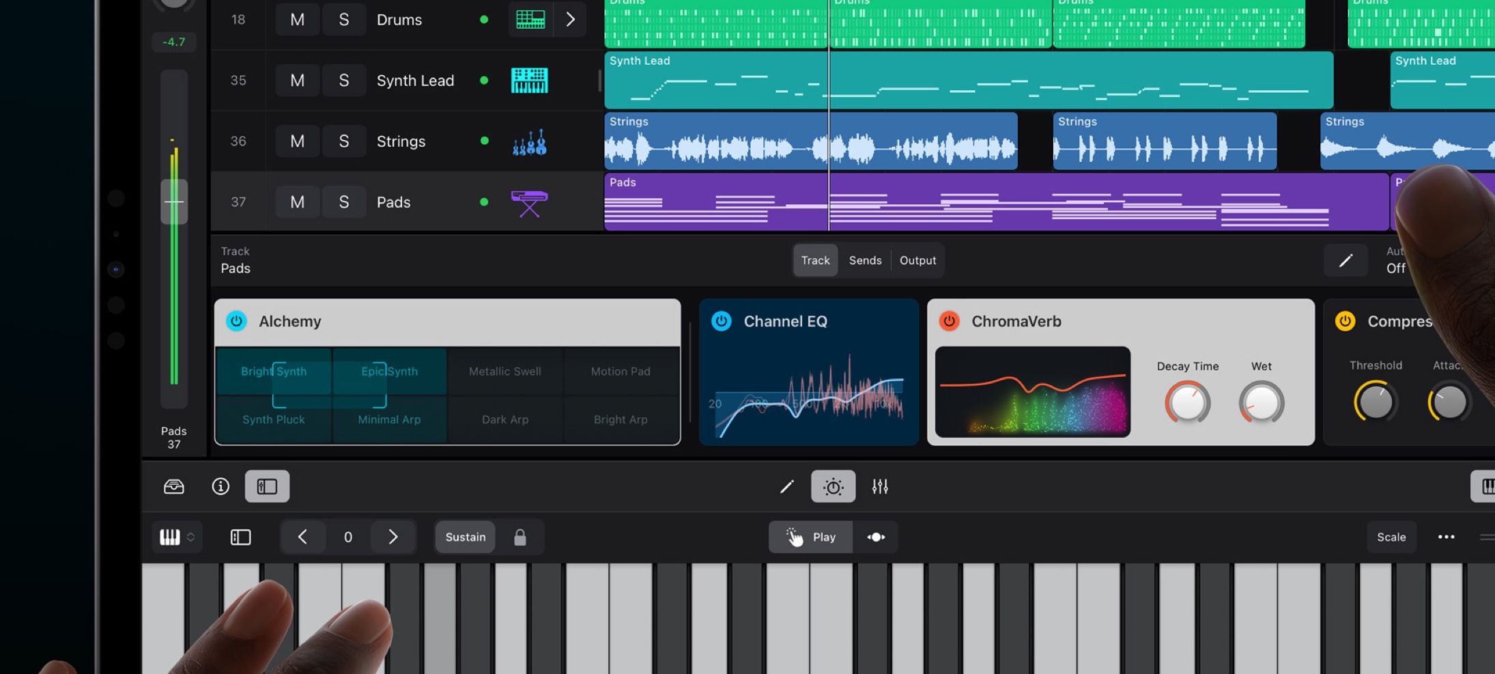Select the Epic Synth Alchemy preset
Image resolution: width=1495 pixels, height=674 pixels.
pyautogui.click(x=389, y=371)
